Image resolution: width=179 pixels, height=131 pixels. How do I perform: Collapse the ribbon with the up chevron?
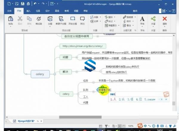pyautogui.click(x=170, y=11)
